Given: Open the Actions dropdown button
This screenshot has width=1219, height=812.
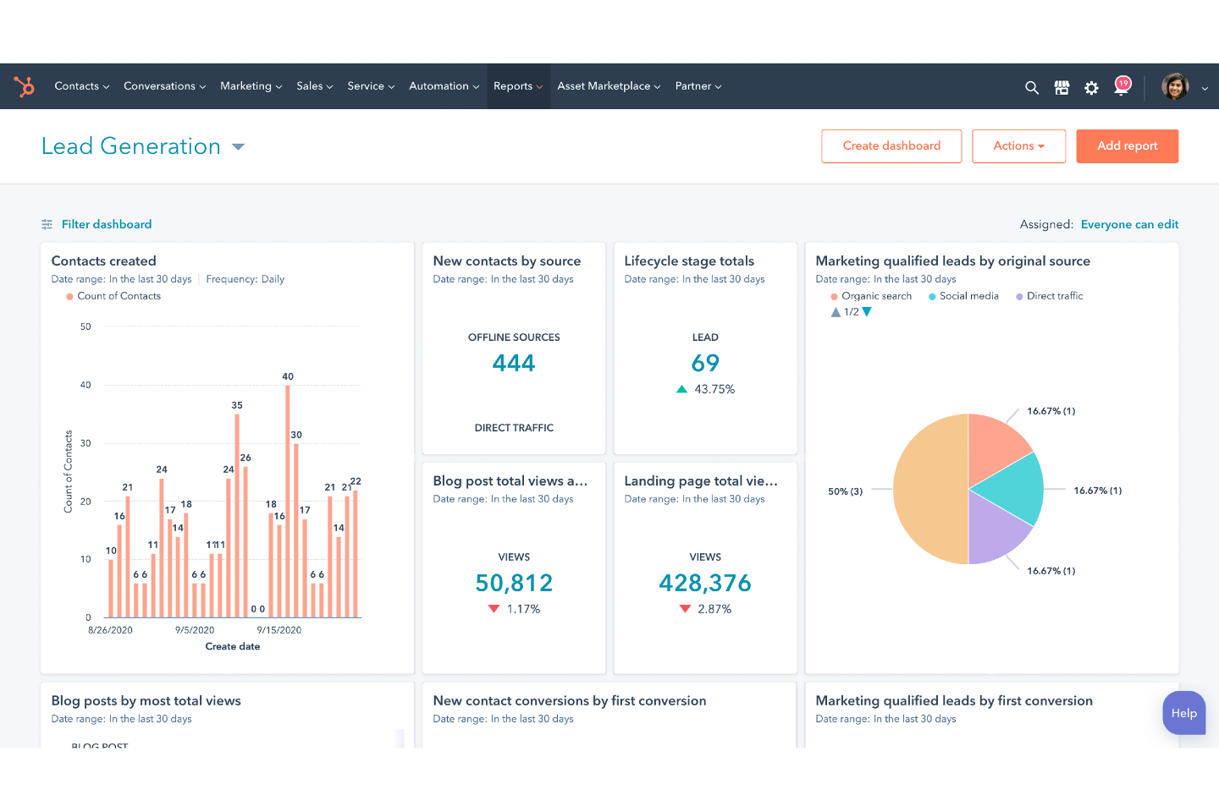Looking at the screenshot, I should [x=1018, y=146].
